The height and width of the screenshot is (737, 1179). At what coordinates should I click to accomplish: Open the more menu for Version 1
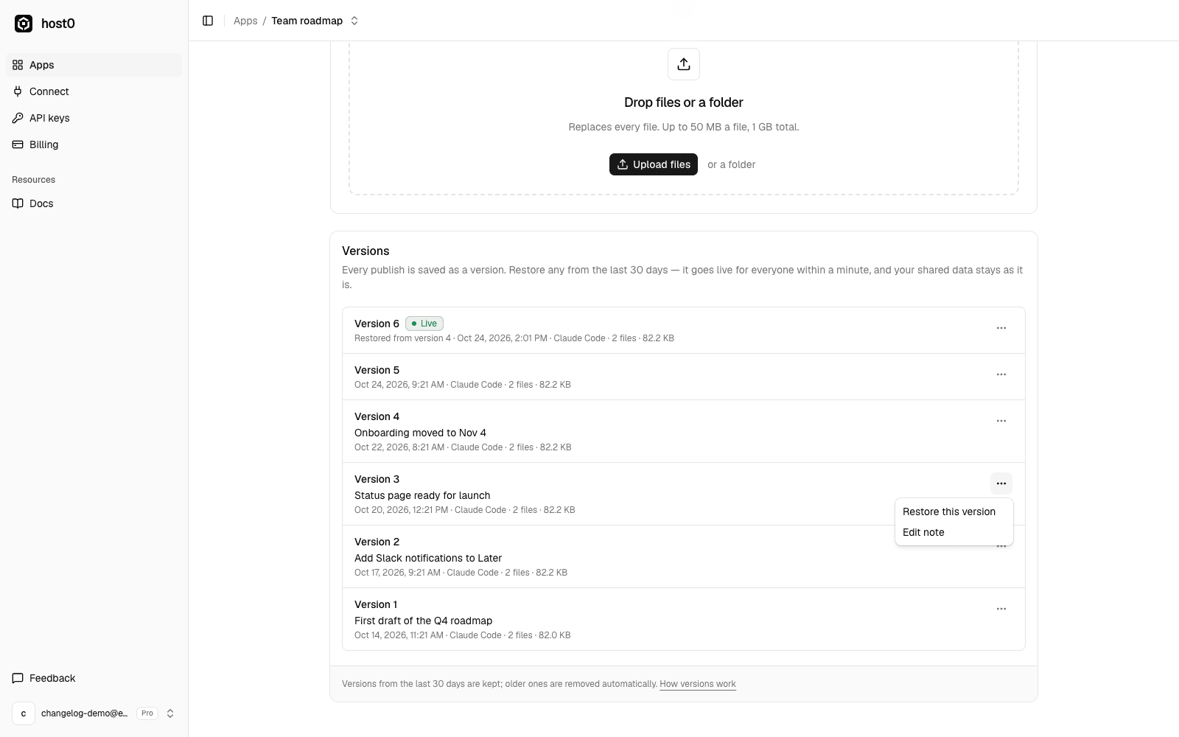(x=1001, y=609)
